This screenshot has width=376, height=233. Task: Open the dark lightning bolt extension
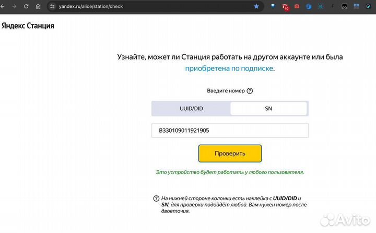[x=332, y=6]
